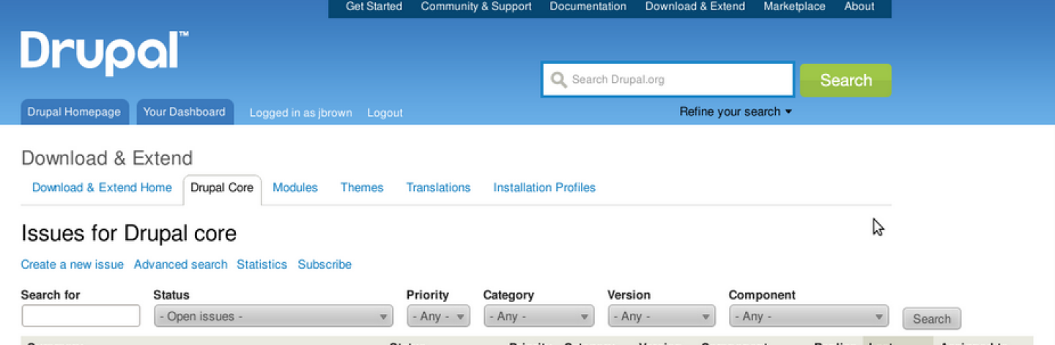
Task: Click the magnifier icon in search box
Action: coord(559,80)
